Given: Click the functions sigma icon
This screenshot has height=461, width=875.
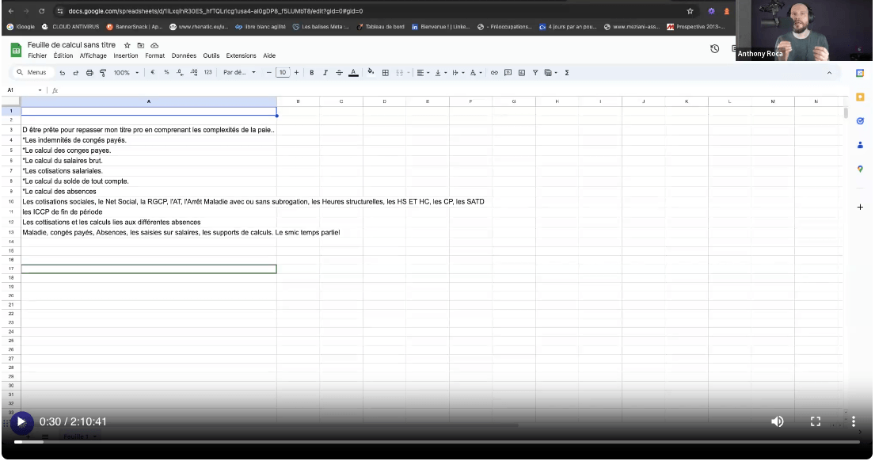Looking at the screenshot, I should tap(567, 73).
